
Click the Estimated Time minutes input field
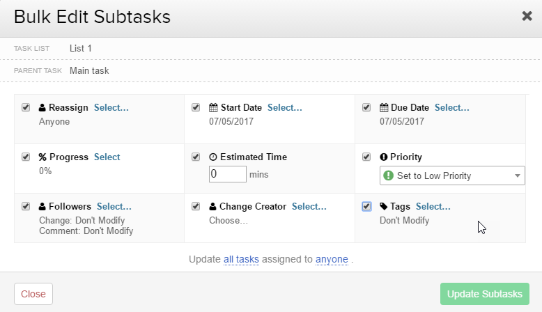[x=228, y=173]
